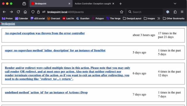This screenshot has height=106, width=187.
Task: Open site permissions icon in address bar
Action: pyautogui.click(x=44, y=12)
